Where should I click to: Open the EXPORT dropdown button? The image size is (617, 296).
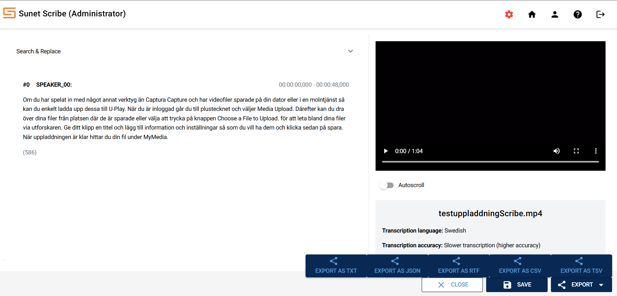tap(581, 285)
